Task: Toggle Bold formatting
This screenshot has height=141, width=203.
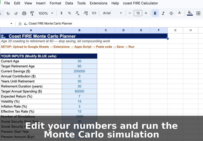Action: coord(155,13)
